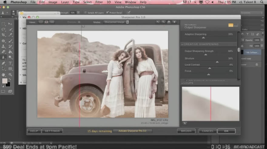Switch to split preview view
Viewport: 267px width, 149px height.
pyautogui.click(x=46, y=22)
